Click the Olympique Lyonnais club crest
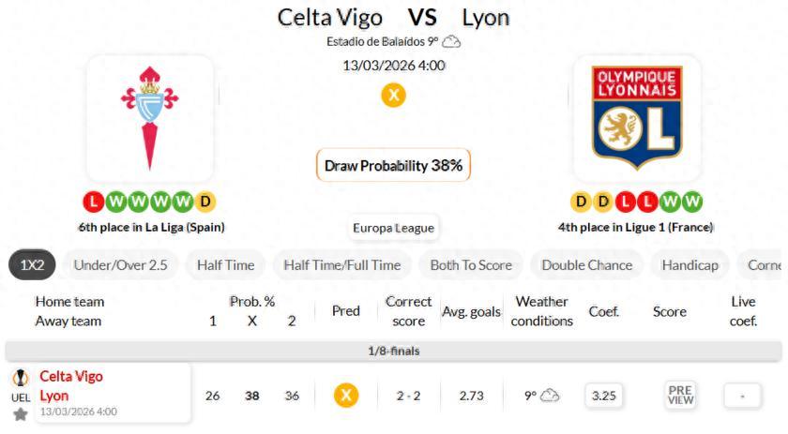The height and width of the screenshot is (434, 788). 636,118
